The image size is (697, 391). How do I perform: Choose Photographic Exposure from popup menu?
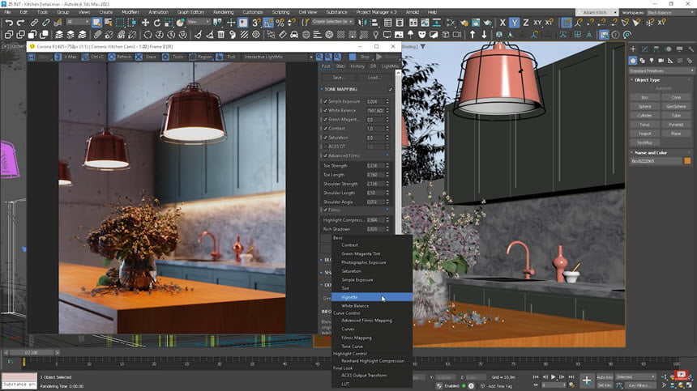click(x=372, y=263)
